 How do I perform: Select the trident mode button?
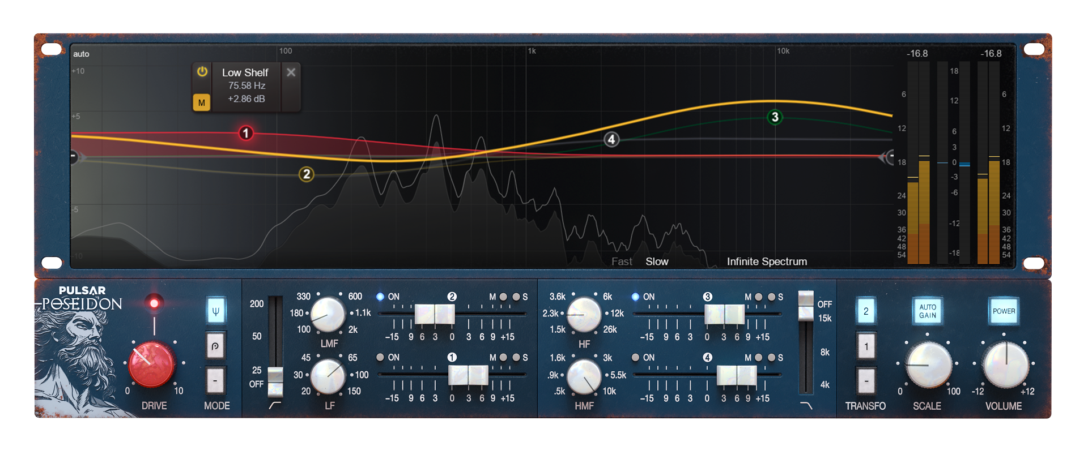(215, 311)
